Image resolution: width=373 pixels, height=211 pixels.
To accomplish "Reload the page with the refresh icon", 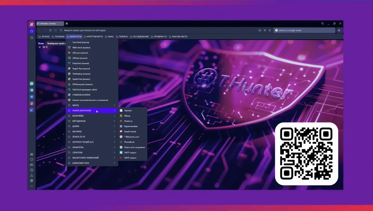I will click(50, 30).
